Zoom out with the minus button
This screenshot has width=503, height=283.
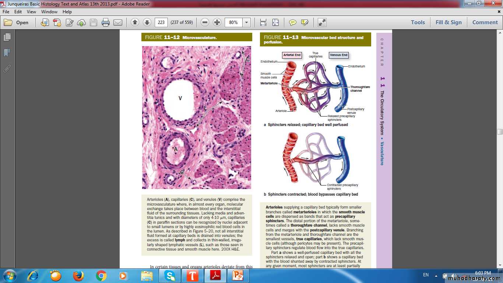(205, 22)
